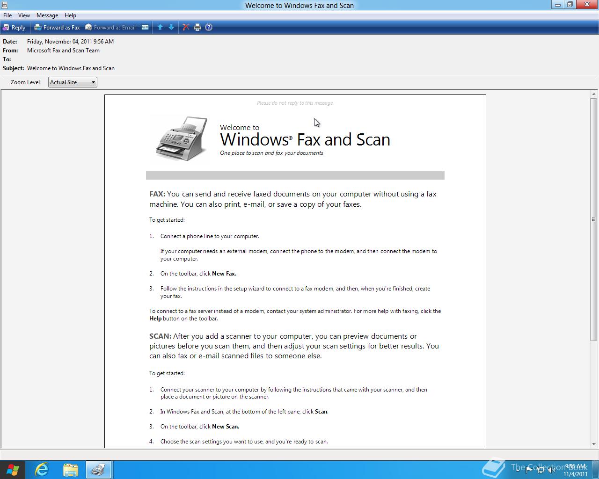Go to previous message with up arrow
Image resolution: width=599 pixels, height=479 pixels.
tap(160, 28)
